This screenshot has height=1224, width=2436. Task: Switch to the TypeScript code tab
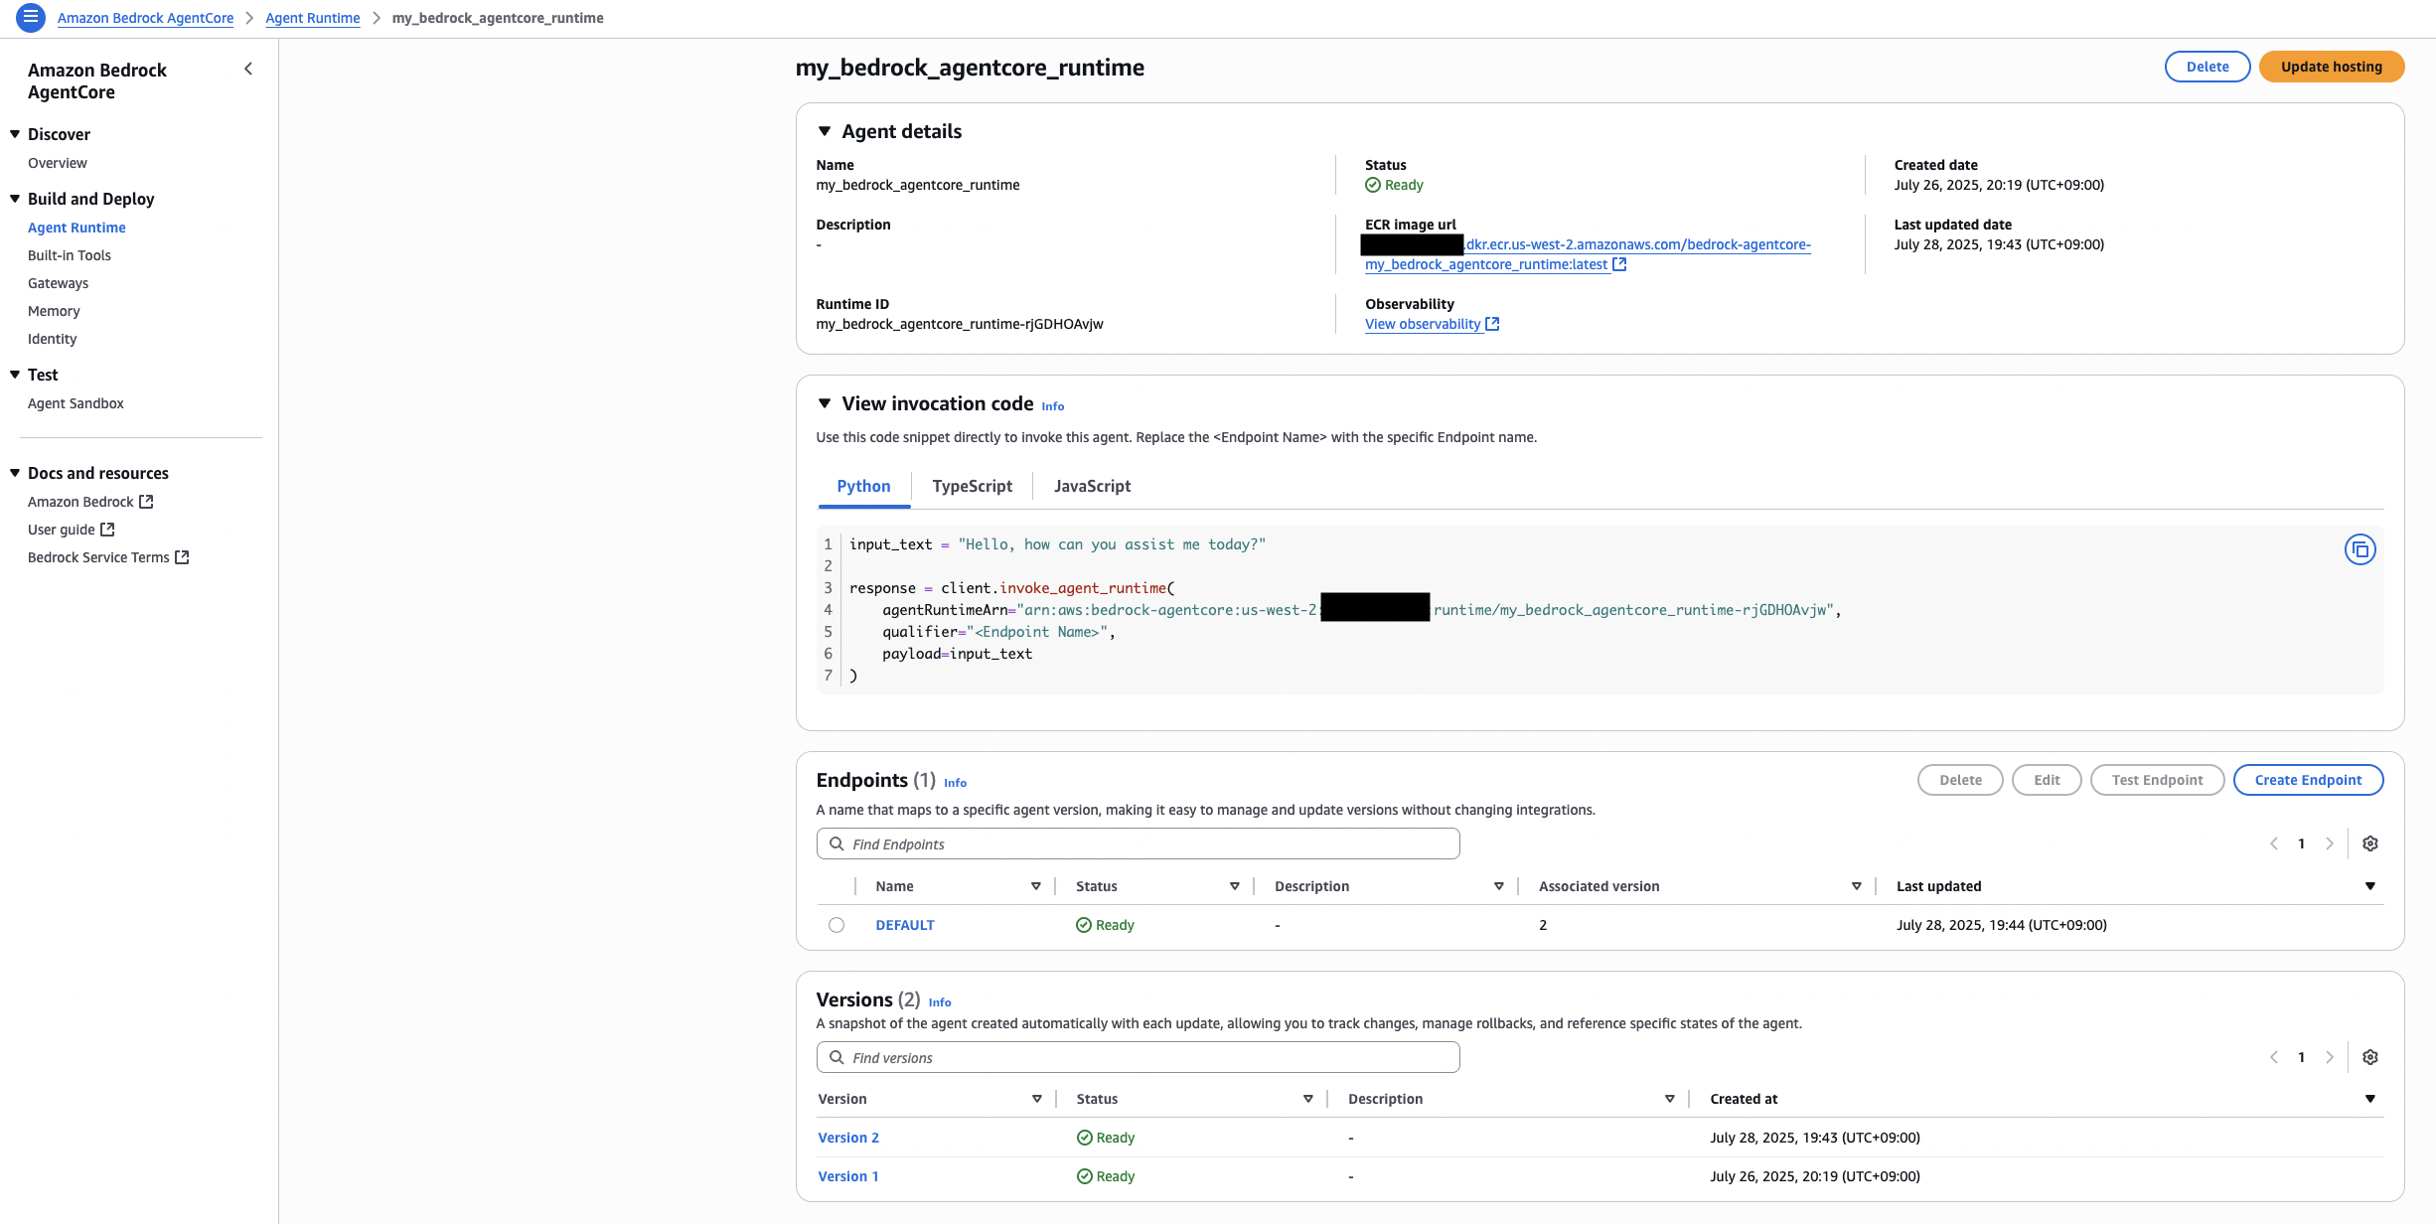pyautogui.click(x=972, y=486)
